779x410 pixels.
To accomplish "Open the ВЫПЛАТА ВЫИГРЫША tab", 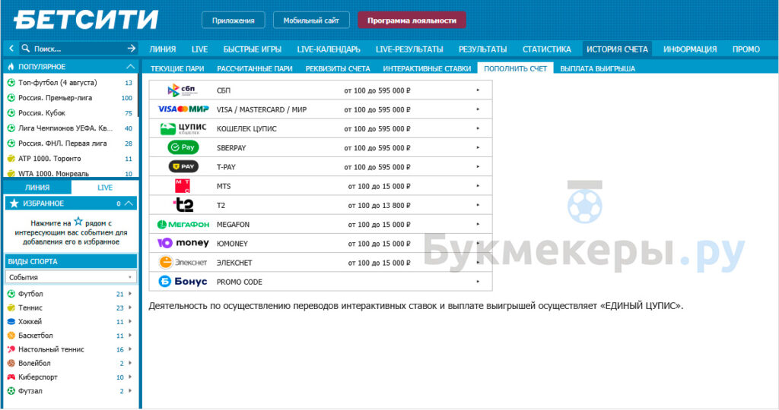I will [x=598, y=68].
